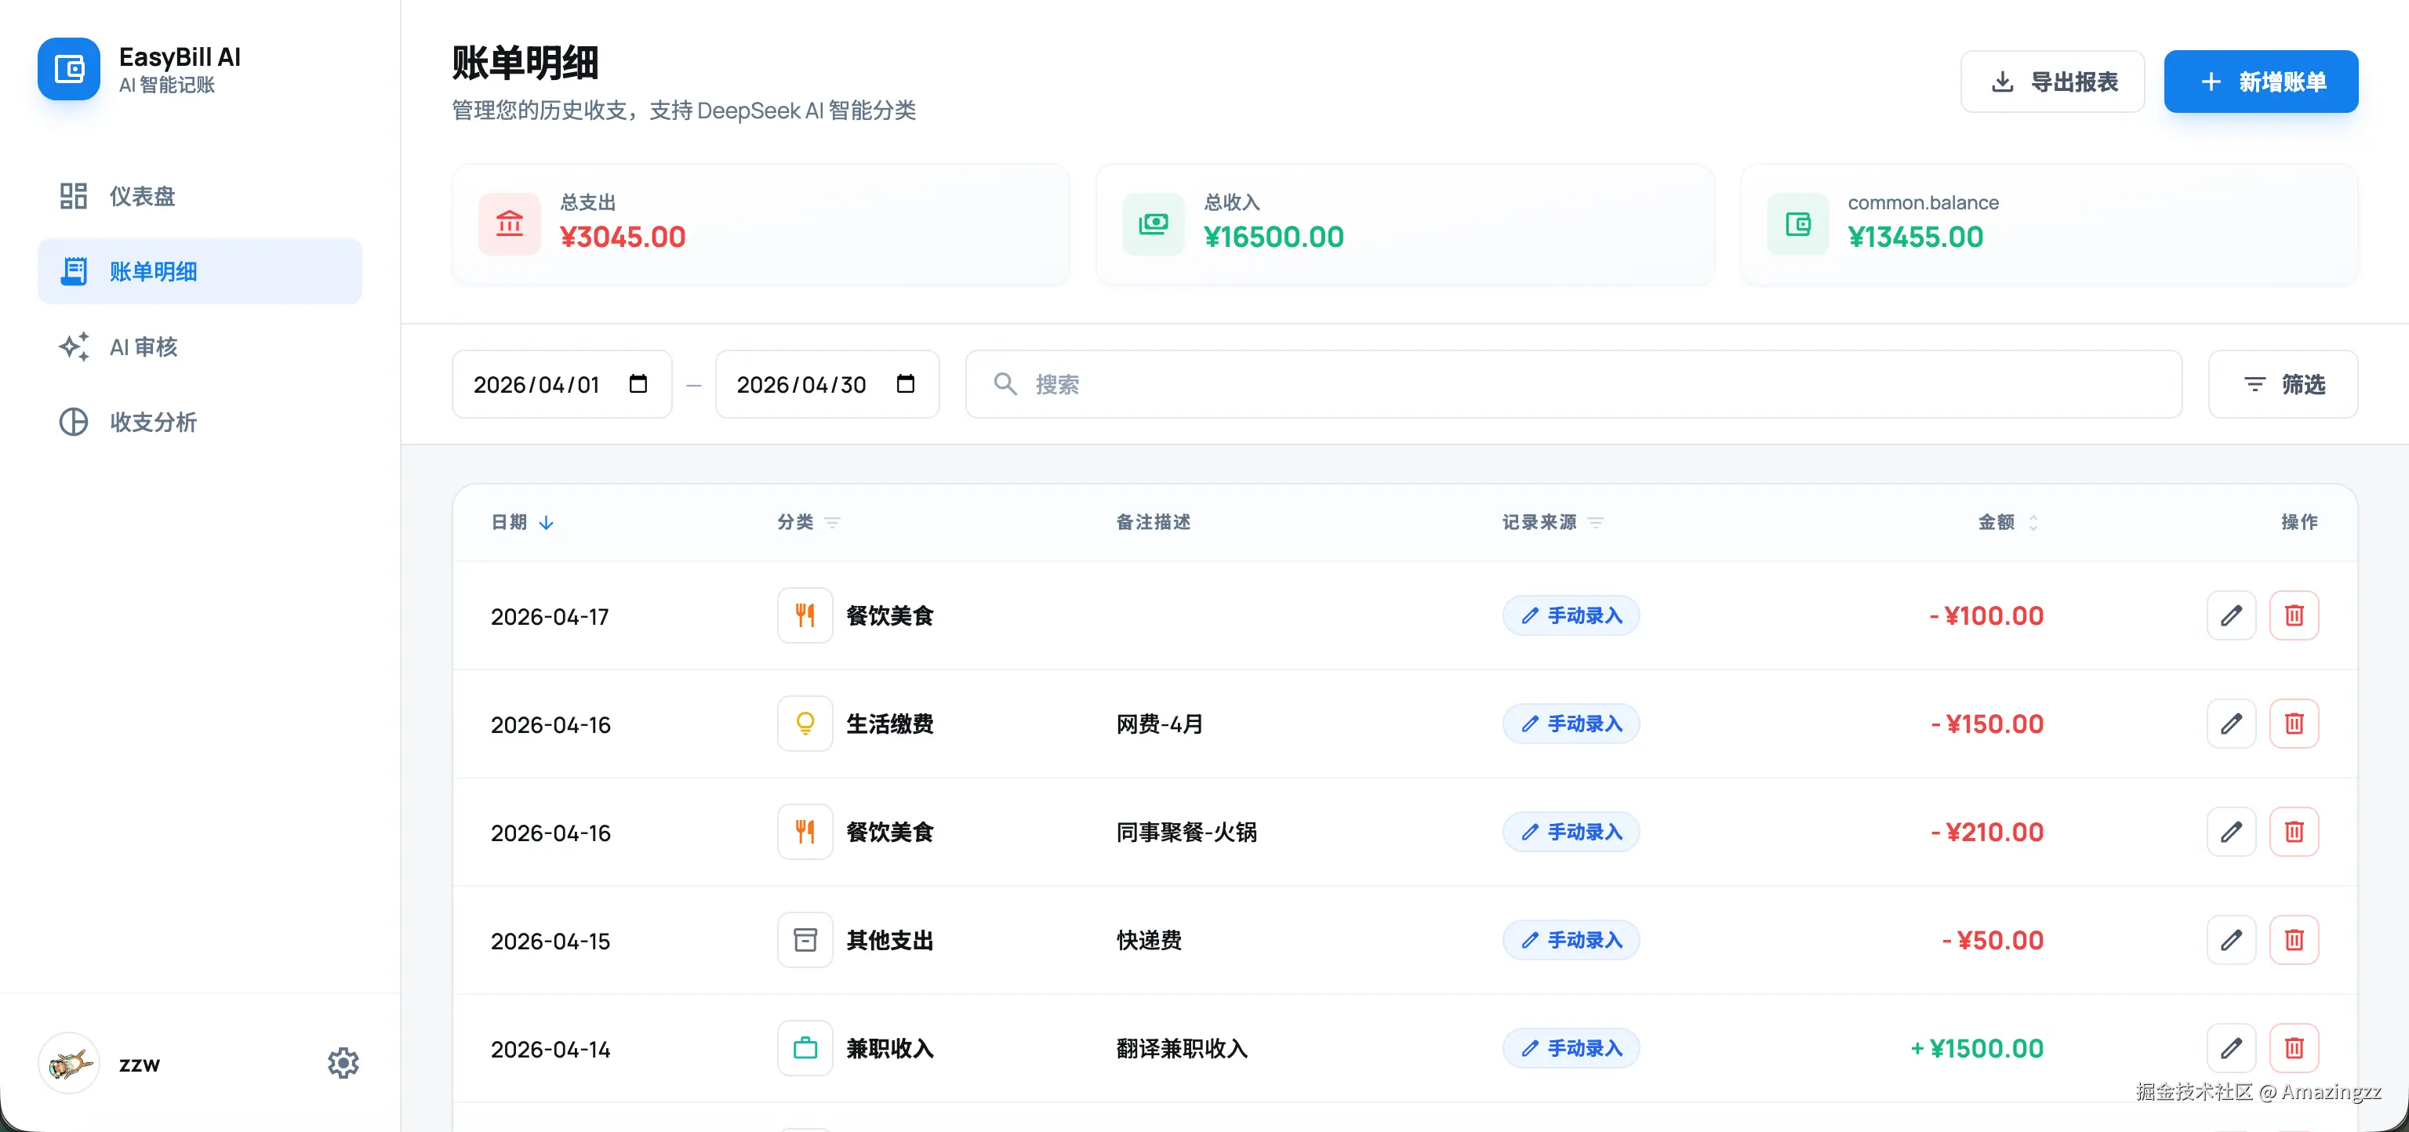Edit the 2026-04-17 餐饮美食 record
2409x1132 pixels.
point(2230,616)
